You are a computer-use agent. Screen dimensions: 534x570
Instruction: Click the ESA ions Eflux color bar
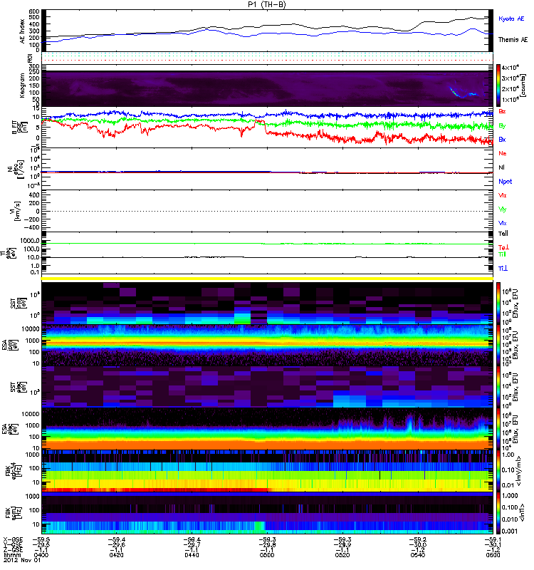click(498, 345)
